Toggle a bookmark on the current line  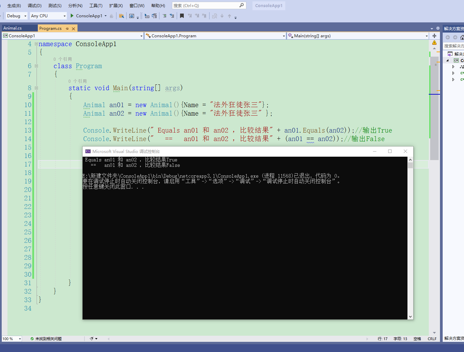182,16
